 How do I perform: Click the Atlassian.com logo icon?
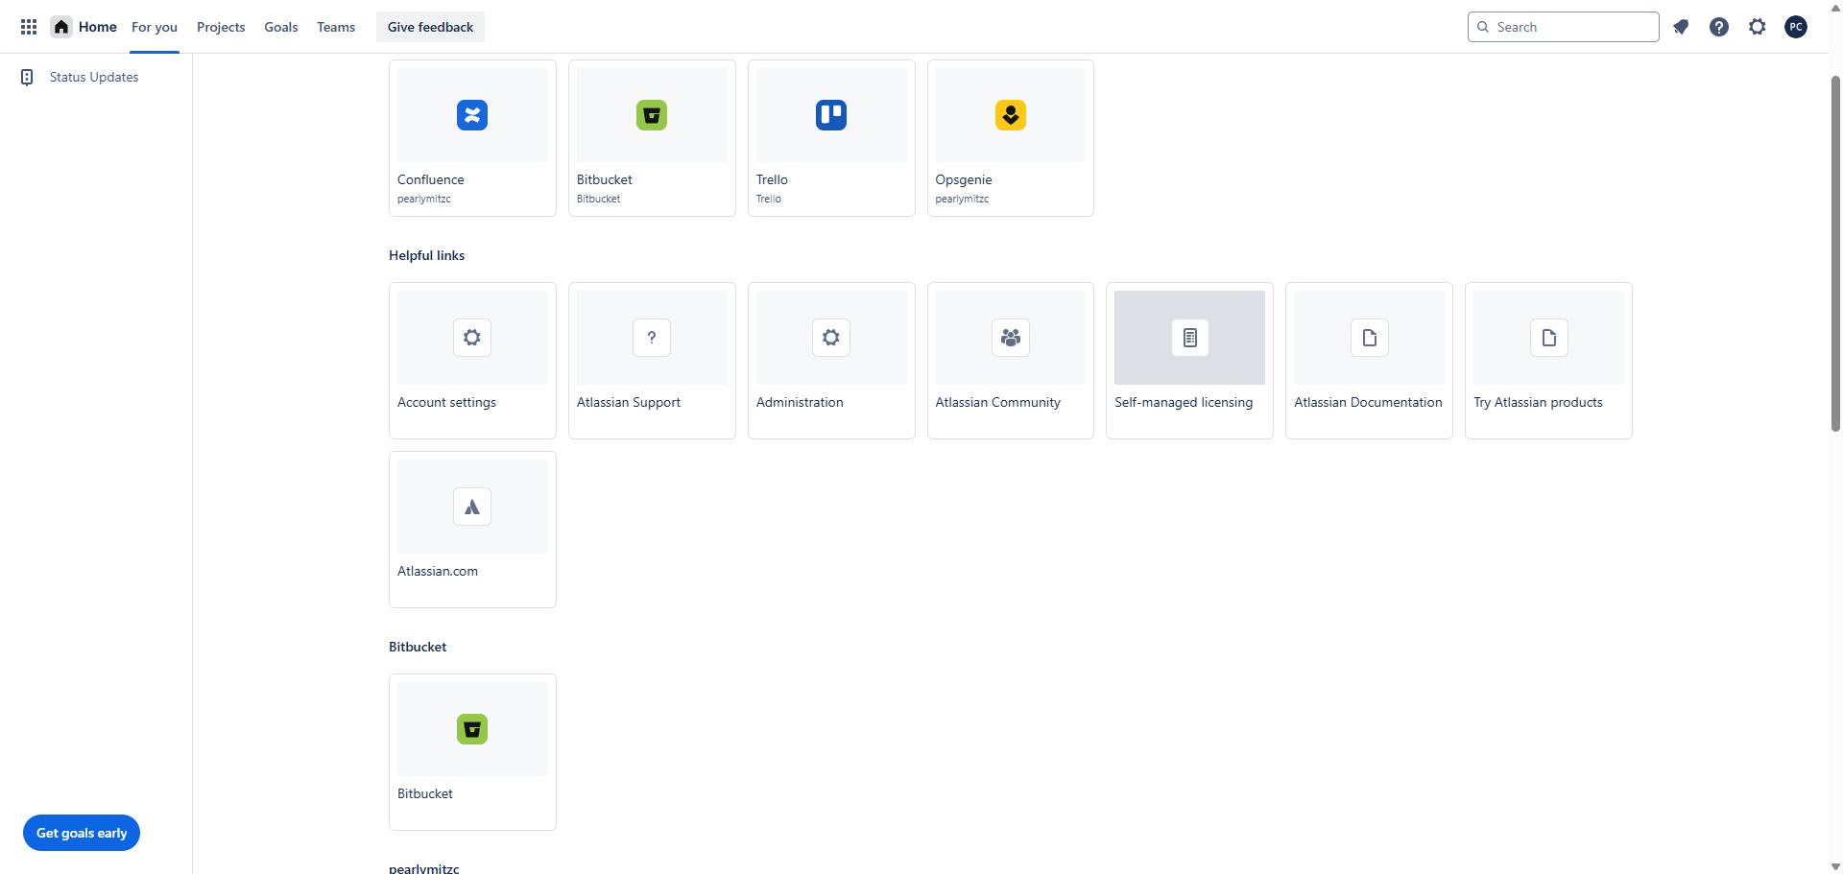coord(472,507)
